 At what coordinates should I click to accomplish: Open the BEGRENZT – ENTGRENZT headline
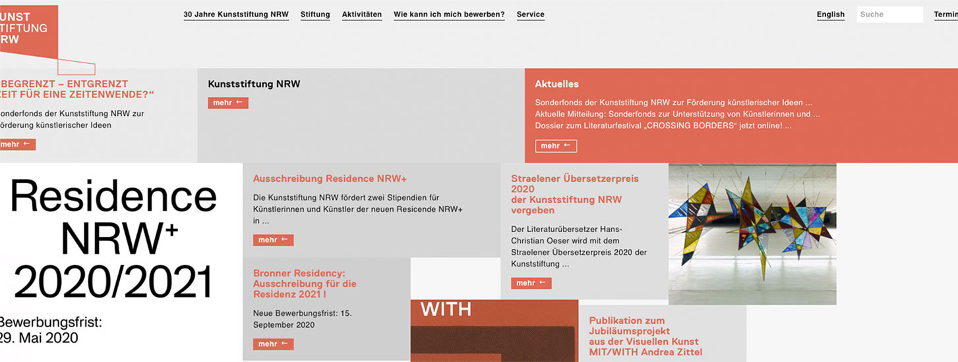pos(76,89)
